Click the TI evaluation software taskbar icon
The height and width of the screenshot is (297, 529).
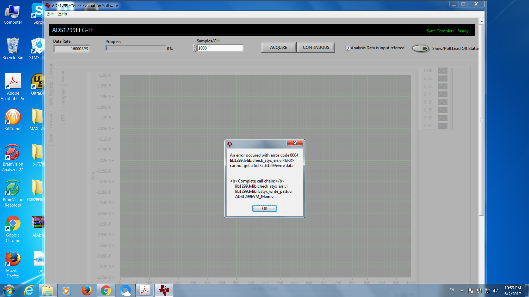tap(164, 290)
